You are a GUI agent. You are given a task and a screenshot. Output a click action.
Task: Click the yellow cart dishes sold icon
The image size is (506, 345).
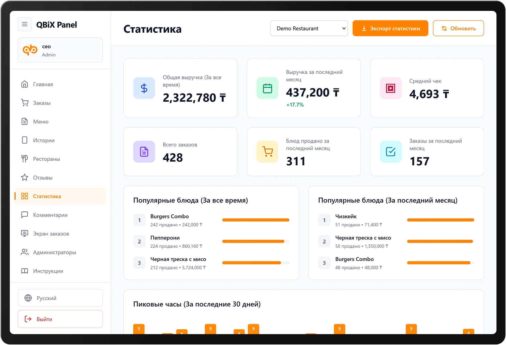pyautogui.click(x=267, y=152)
